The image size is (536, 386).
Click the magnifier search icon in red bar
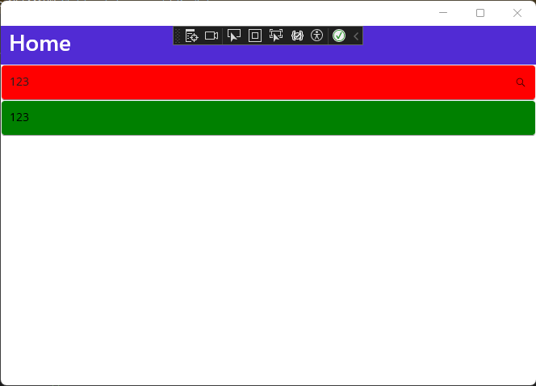tap(521, 82)
